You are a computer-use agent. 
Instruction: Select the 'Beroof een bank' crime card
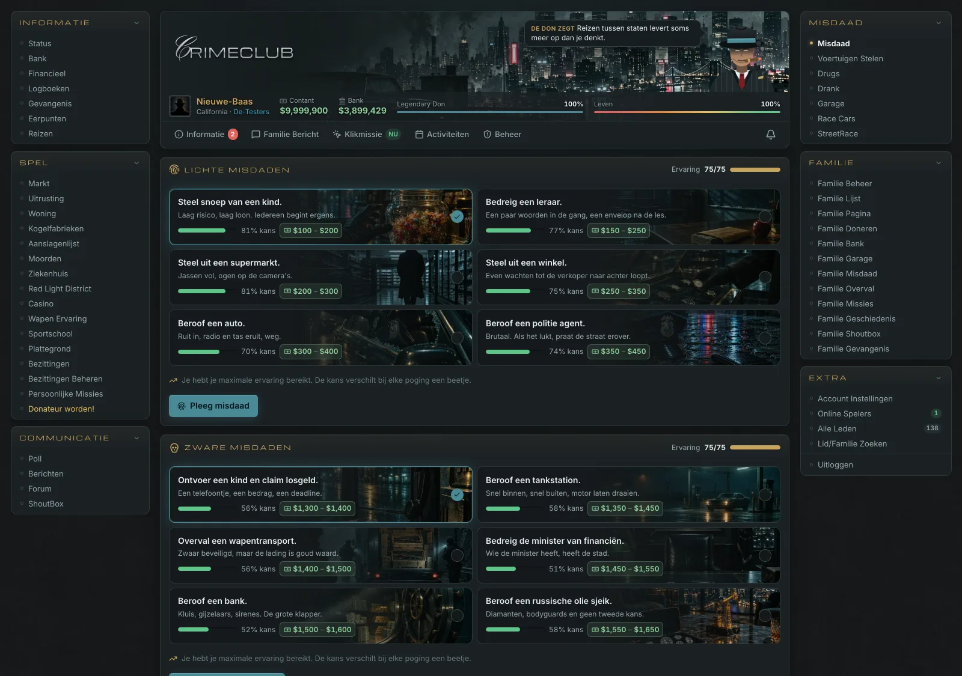[320, 615]
